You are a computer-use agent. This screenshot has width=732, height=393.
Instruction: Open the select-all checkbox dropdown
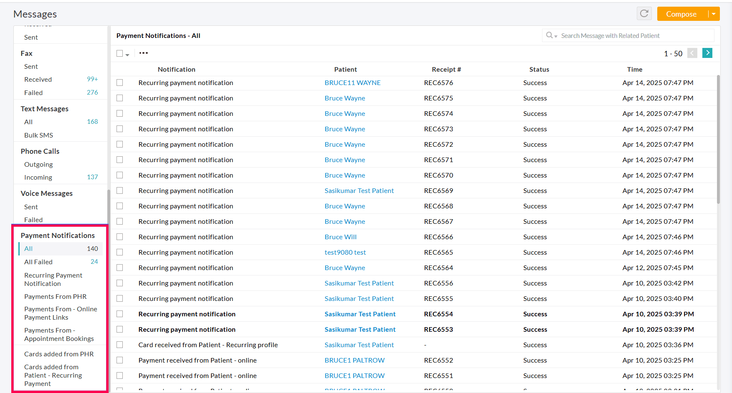coord(126,55)
